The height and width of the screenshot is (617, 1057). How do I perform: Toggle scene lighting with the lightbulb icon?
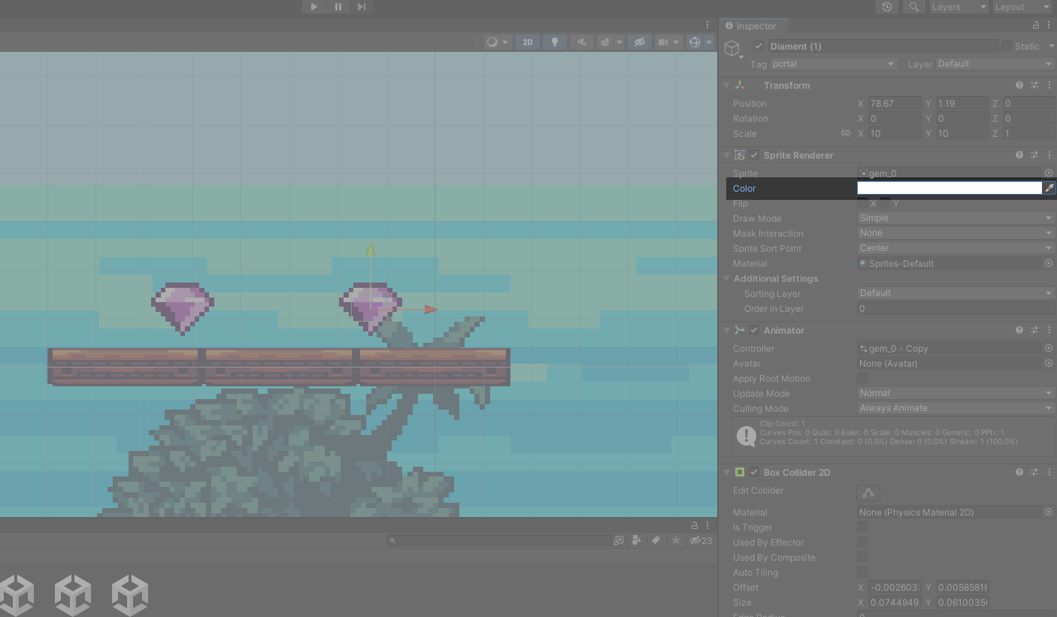[555, 42]
